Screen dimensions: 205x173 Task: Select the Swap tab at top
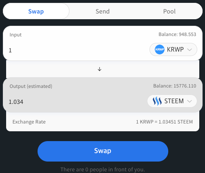[x=36, y=11]
